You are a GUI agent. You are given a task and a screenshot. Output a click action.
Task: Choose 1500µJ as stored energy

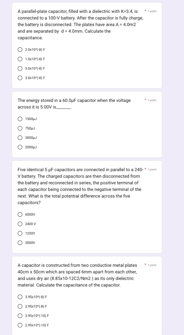[20, 119]
